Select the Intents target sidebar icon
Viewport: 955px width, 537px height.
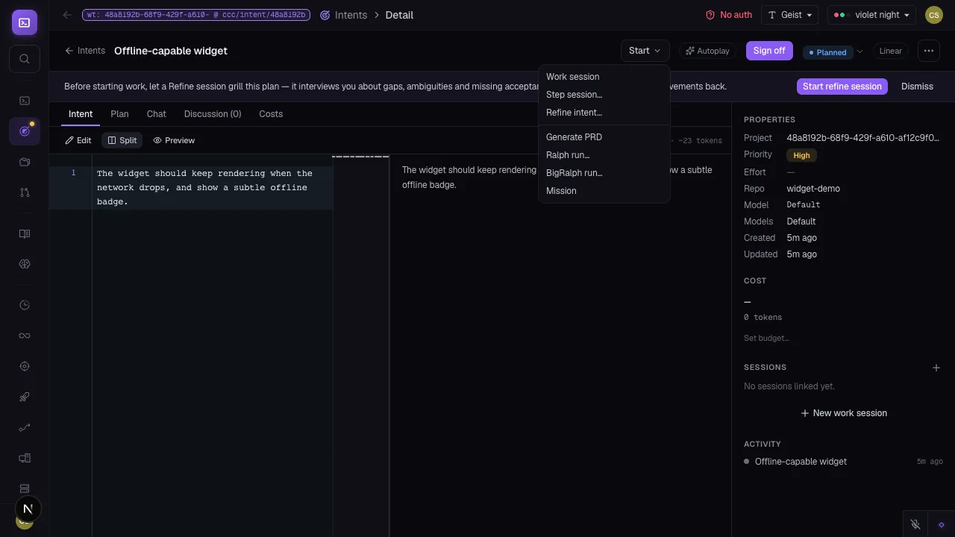point(25,131)
